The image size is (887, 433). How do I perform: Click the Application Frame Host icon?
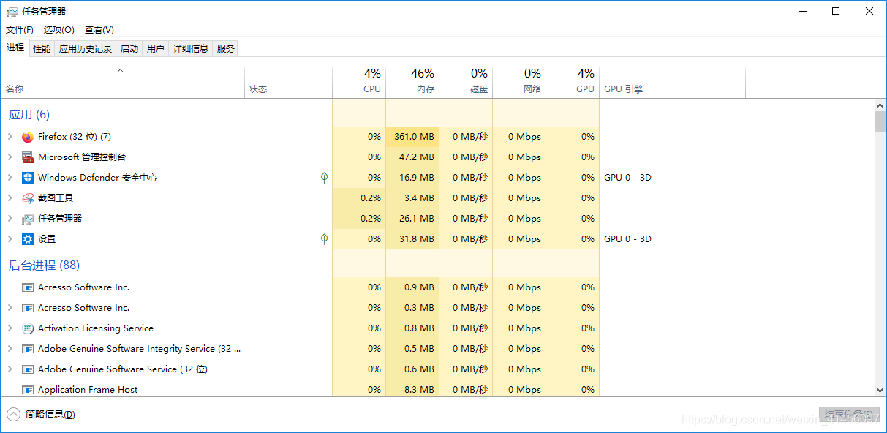(x=28, y=390)
